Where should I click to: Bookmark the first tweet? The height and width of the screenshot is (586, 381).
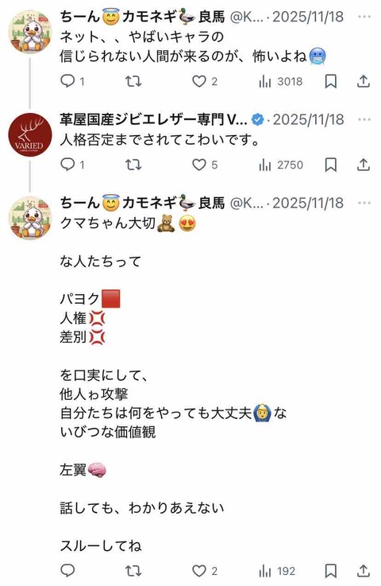pos(331,81)
